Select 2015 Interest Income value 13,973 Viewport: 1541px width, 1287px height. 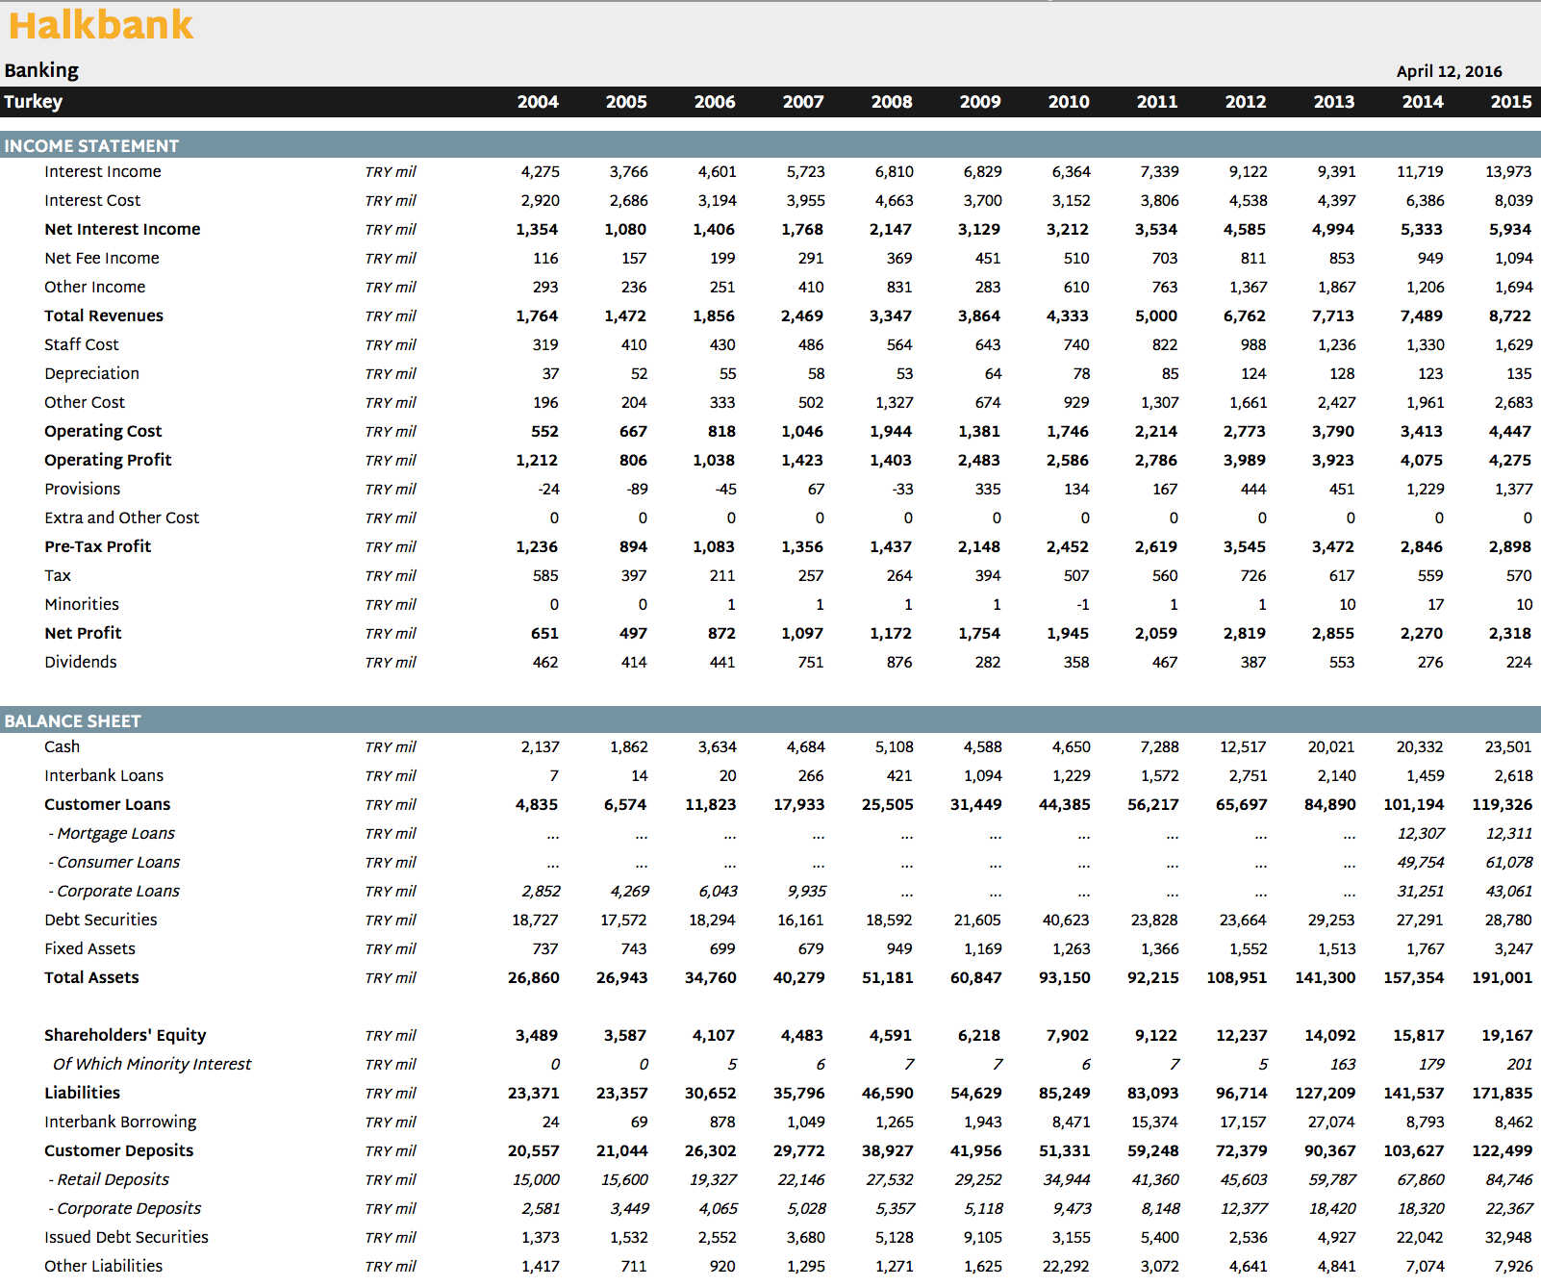pos(1508,172)
